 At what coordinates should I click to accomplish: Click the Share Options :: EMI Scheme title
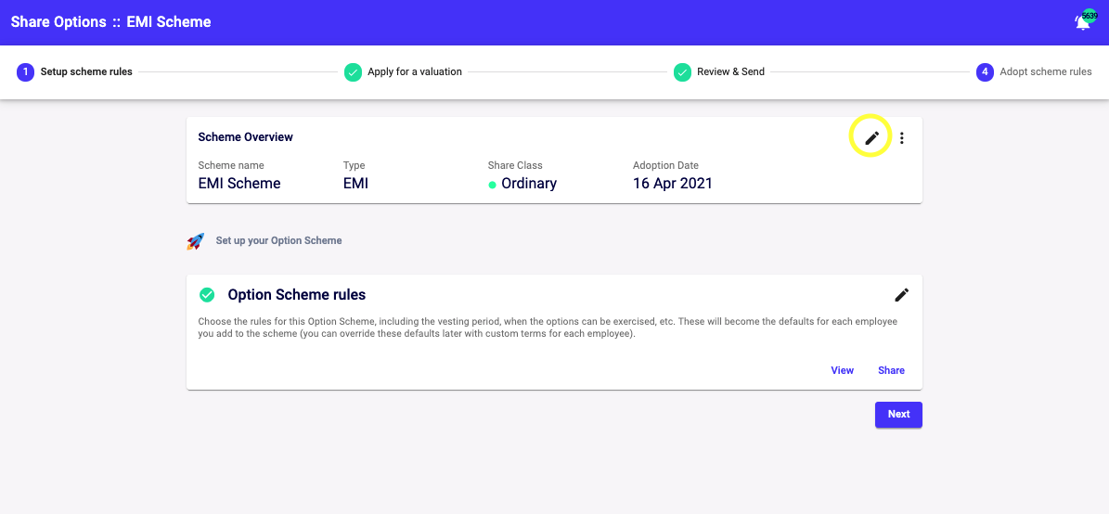point(111,22)
